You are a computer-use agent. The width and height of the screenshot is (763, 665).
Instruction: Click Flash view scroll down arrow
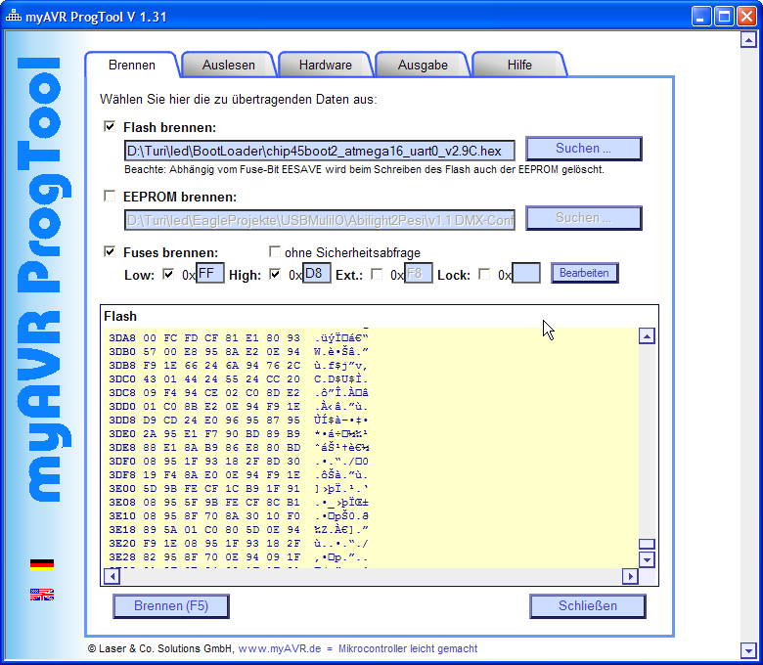pos(647,559)
